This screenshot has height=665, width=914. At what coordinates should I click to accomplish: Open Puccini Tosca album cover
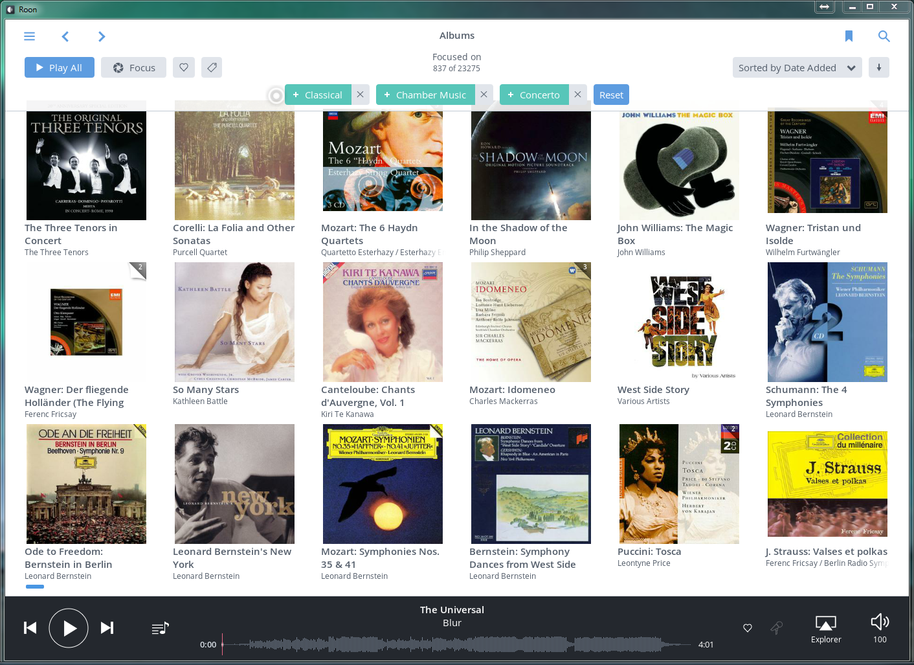(679, 484)
